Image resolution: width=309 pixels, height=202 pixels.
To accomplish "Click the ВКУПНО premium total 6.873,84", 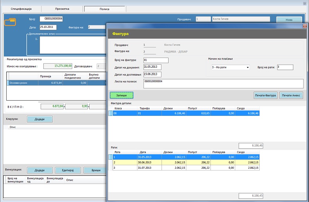I will 52,106.
